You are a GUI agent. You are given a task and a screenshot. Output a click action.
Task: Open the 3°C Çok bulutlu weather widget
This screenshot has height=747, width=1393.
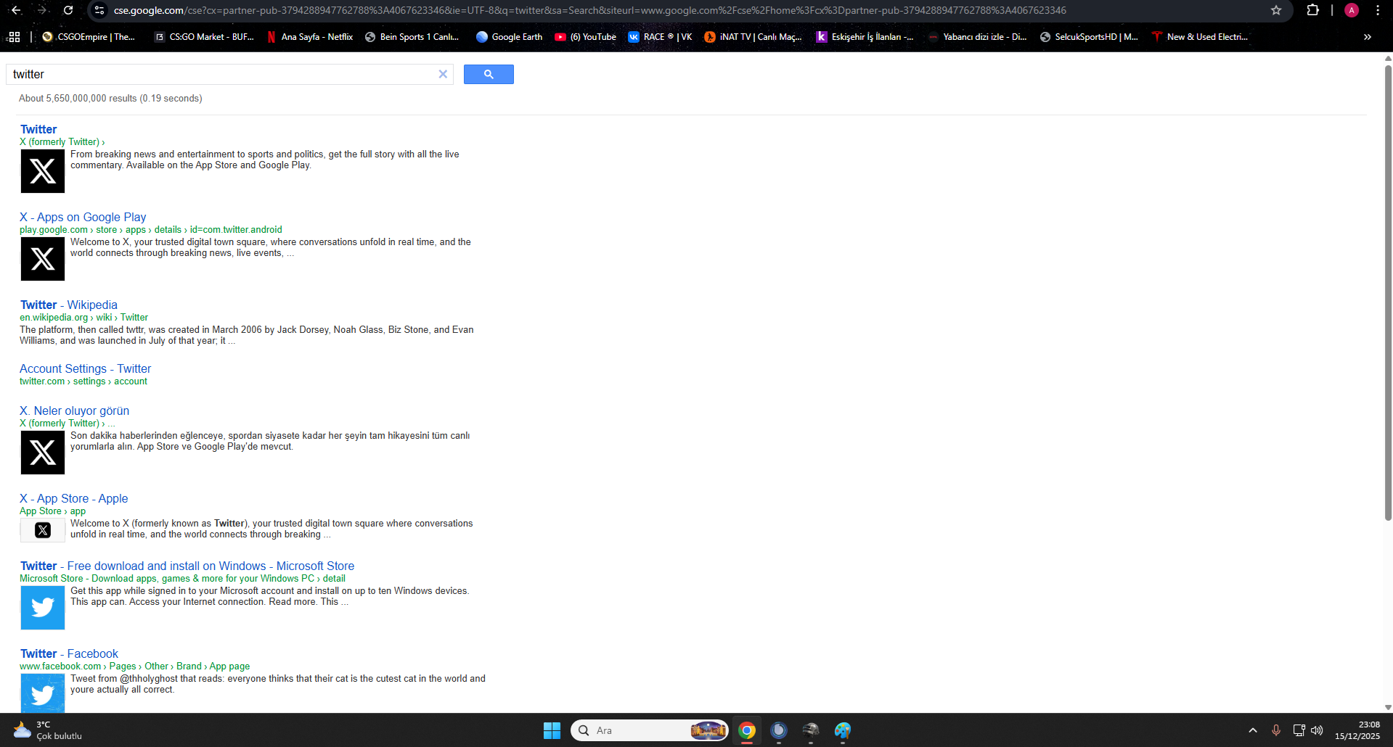pyautogui.click(x=48, y=730)
